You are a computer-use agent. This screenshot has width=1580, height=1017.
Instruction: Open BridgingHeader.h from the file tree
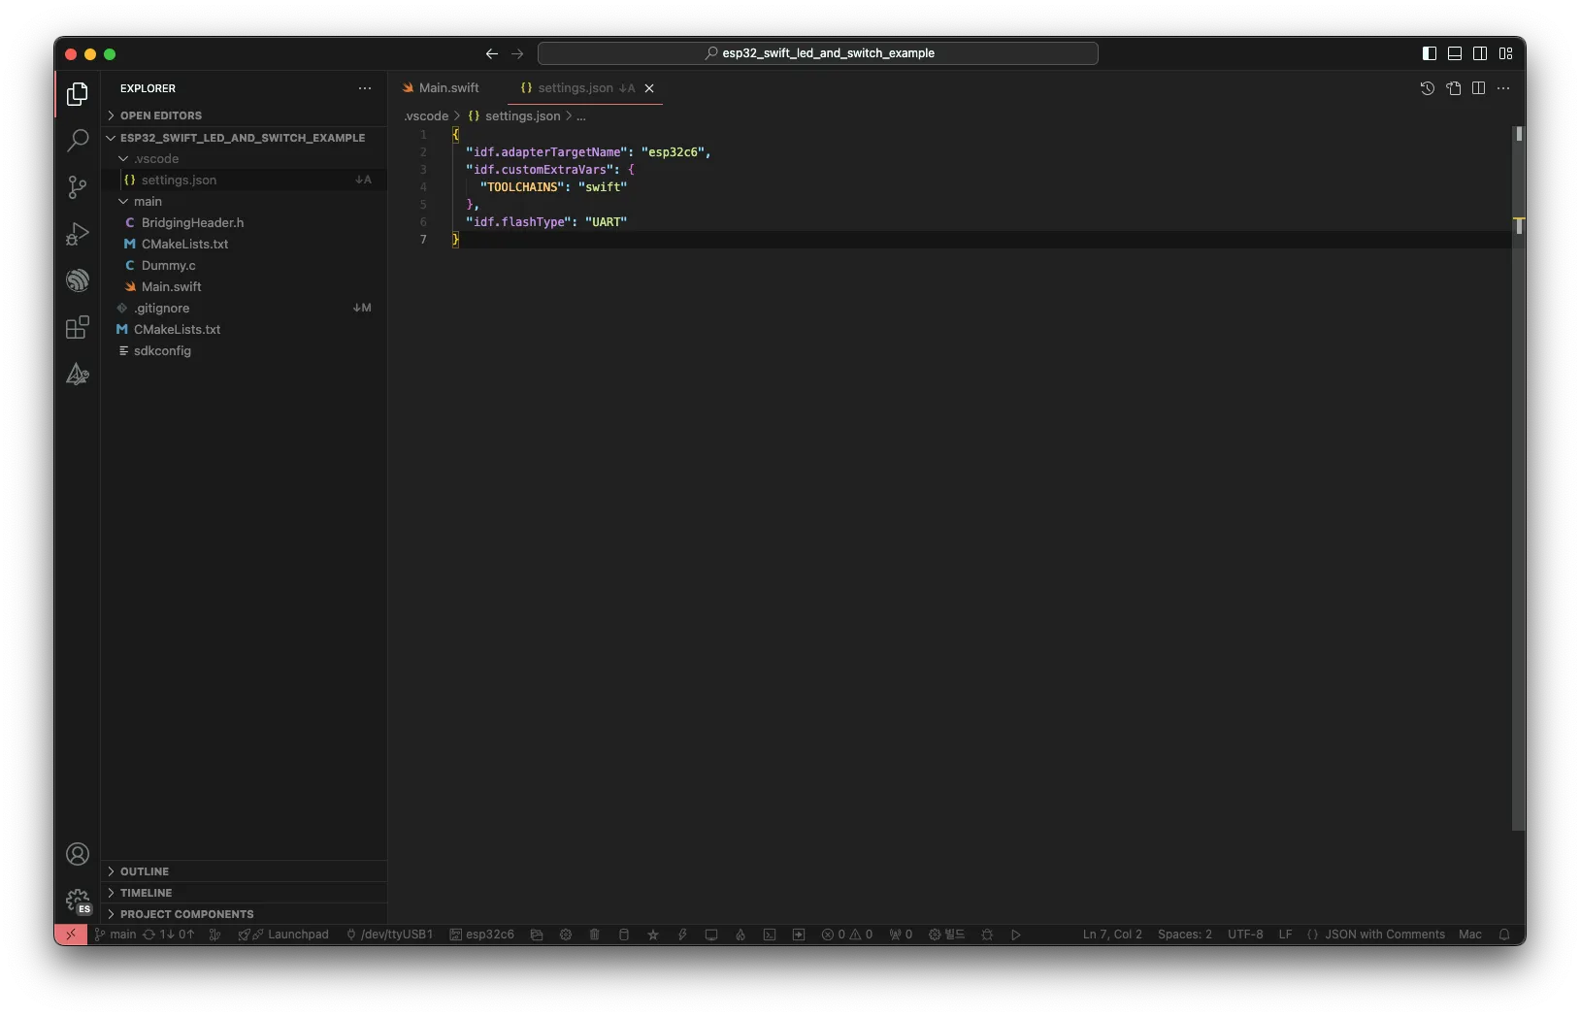[192, 222]
